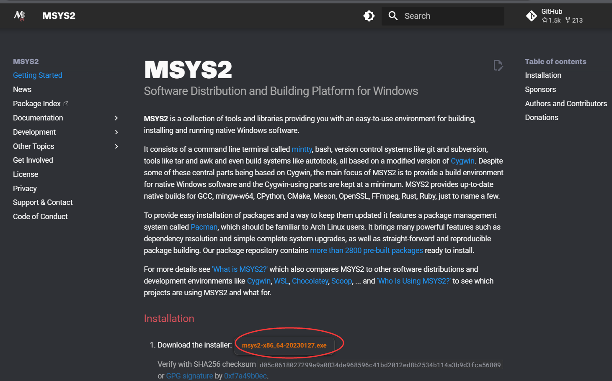Jump to Sponsors in table of contents
The image size is (612, 381).
[x=540, y=89]
